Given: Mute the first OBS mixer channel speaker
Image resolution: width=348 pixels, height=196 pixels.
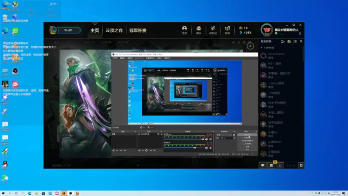Looking at the screenshot, I should tap(207, 139).
